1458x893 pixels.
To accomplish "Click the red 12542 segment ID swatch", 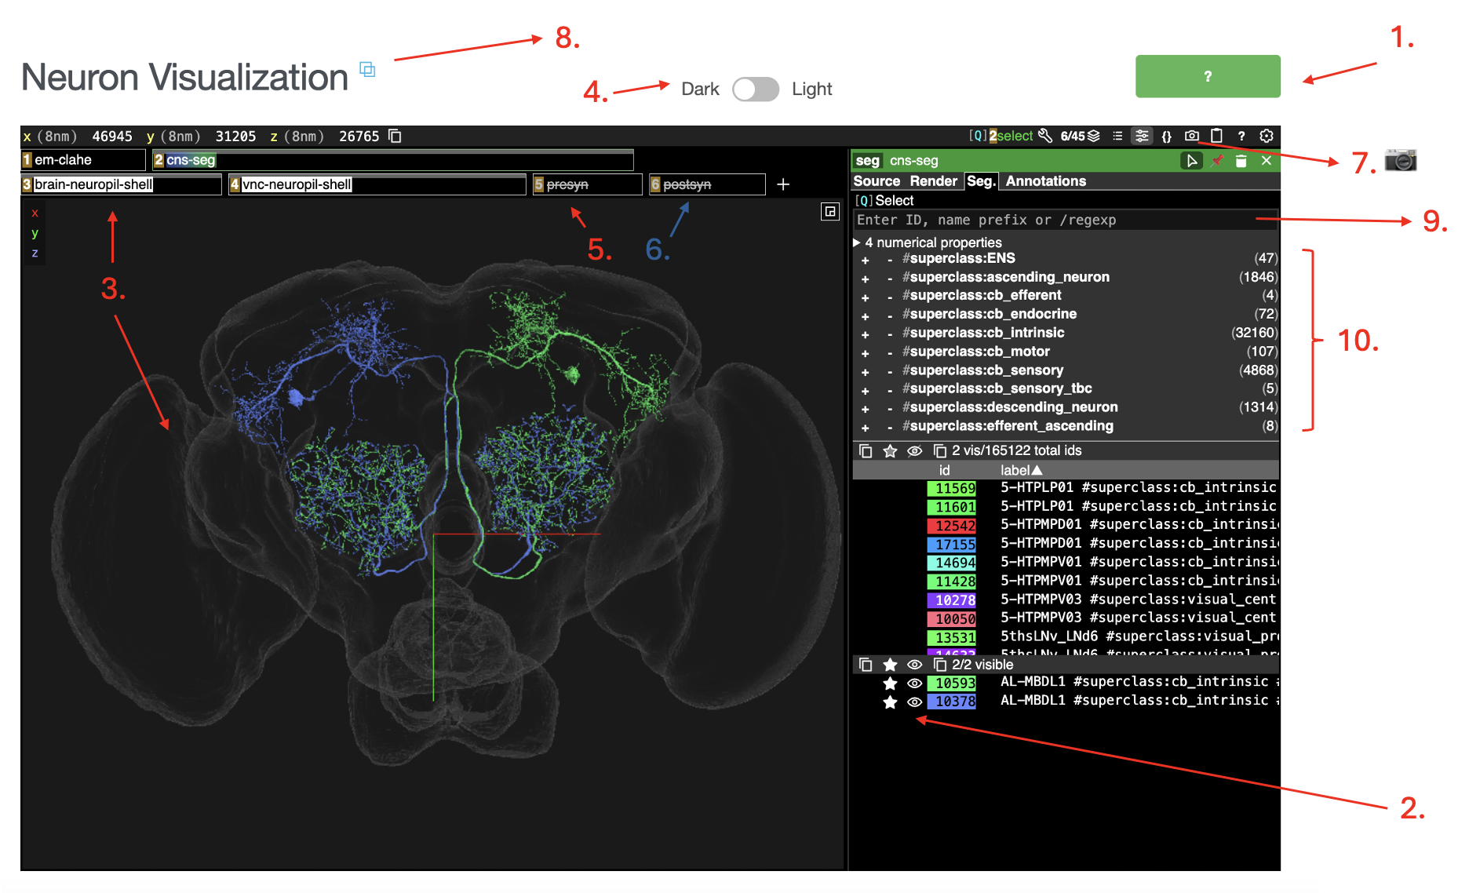I will pos(951,526).
